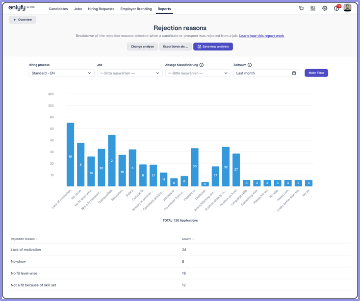This screenshot has height=301, width=360.
Task: Follow the Learn how this report work link
Action: tap(261, 36)
